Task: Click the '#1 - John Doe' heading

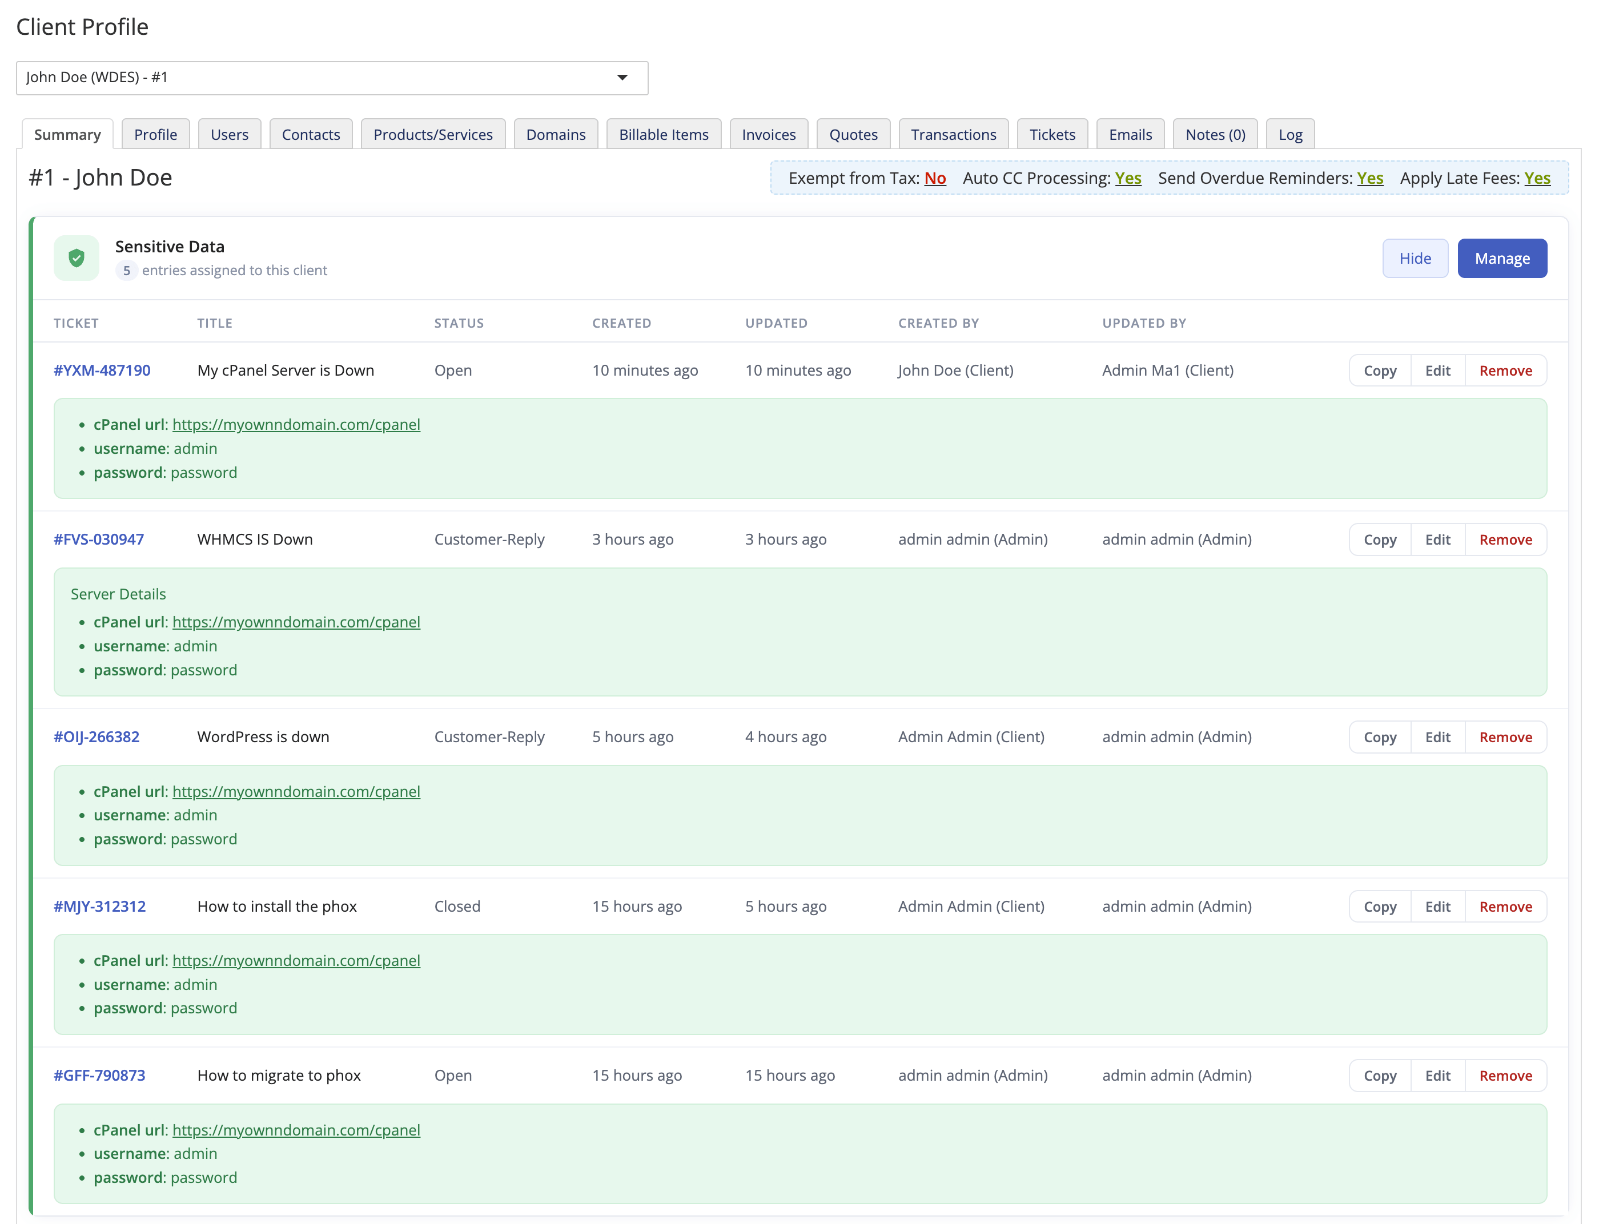Action: [101, 178]
